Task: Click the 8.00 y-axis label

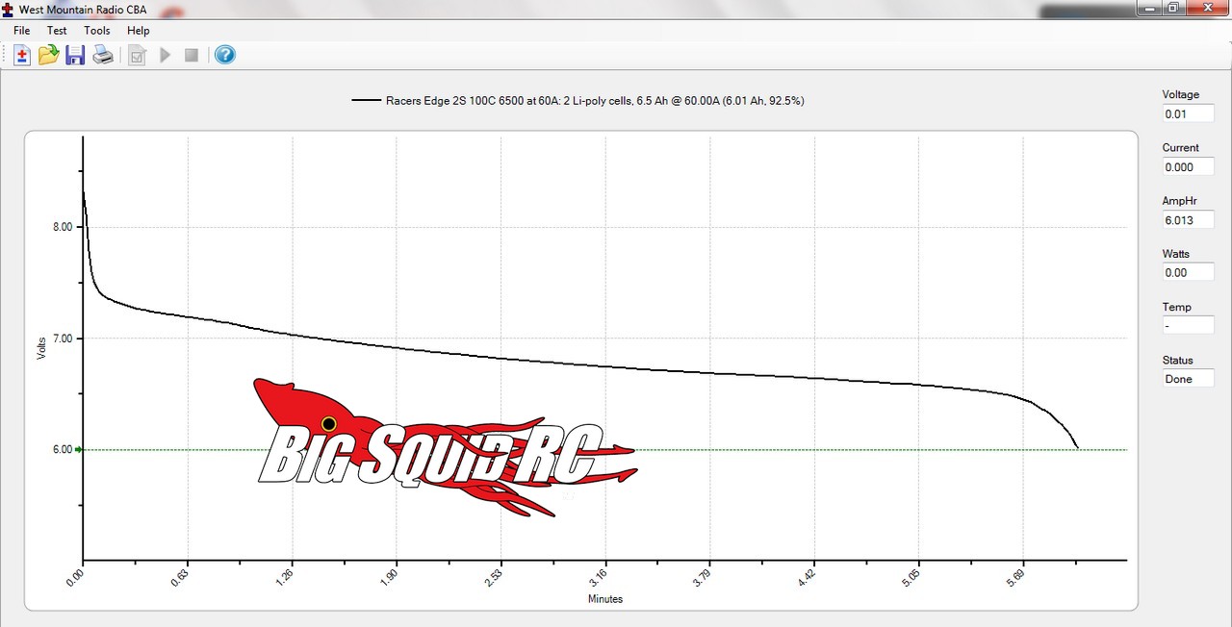Action: (x=61, y=227)
